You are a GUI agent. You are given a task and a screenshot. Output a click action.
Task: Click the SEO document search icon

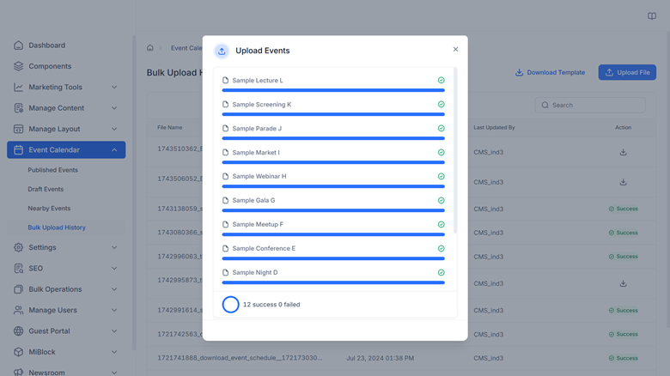pos(18,269)
